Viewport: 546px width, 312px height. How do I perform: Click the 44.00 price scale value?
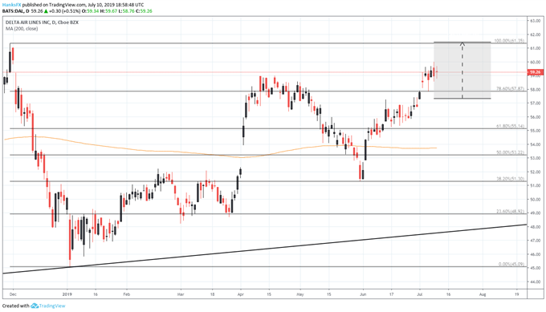[536, 282]
